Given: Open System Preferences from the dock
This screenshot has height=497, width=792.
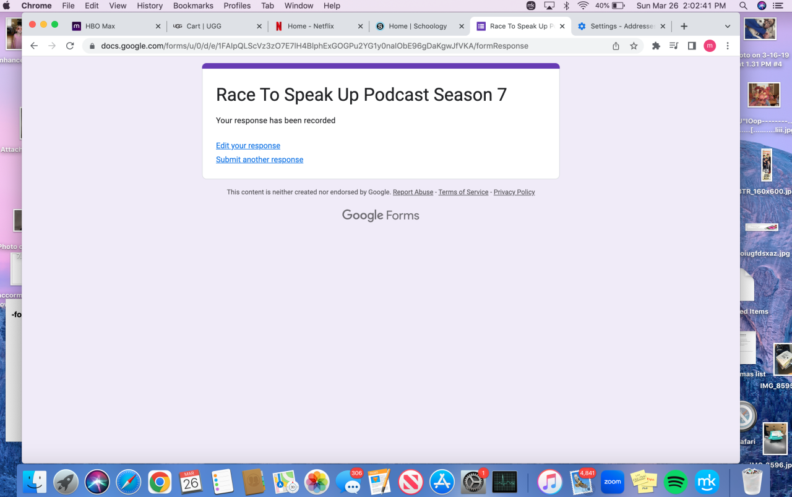Looking at the screenshot, I should pos(473,482).
